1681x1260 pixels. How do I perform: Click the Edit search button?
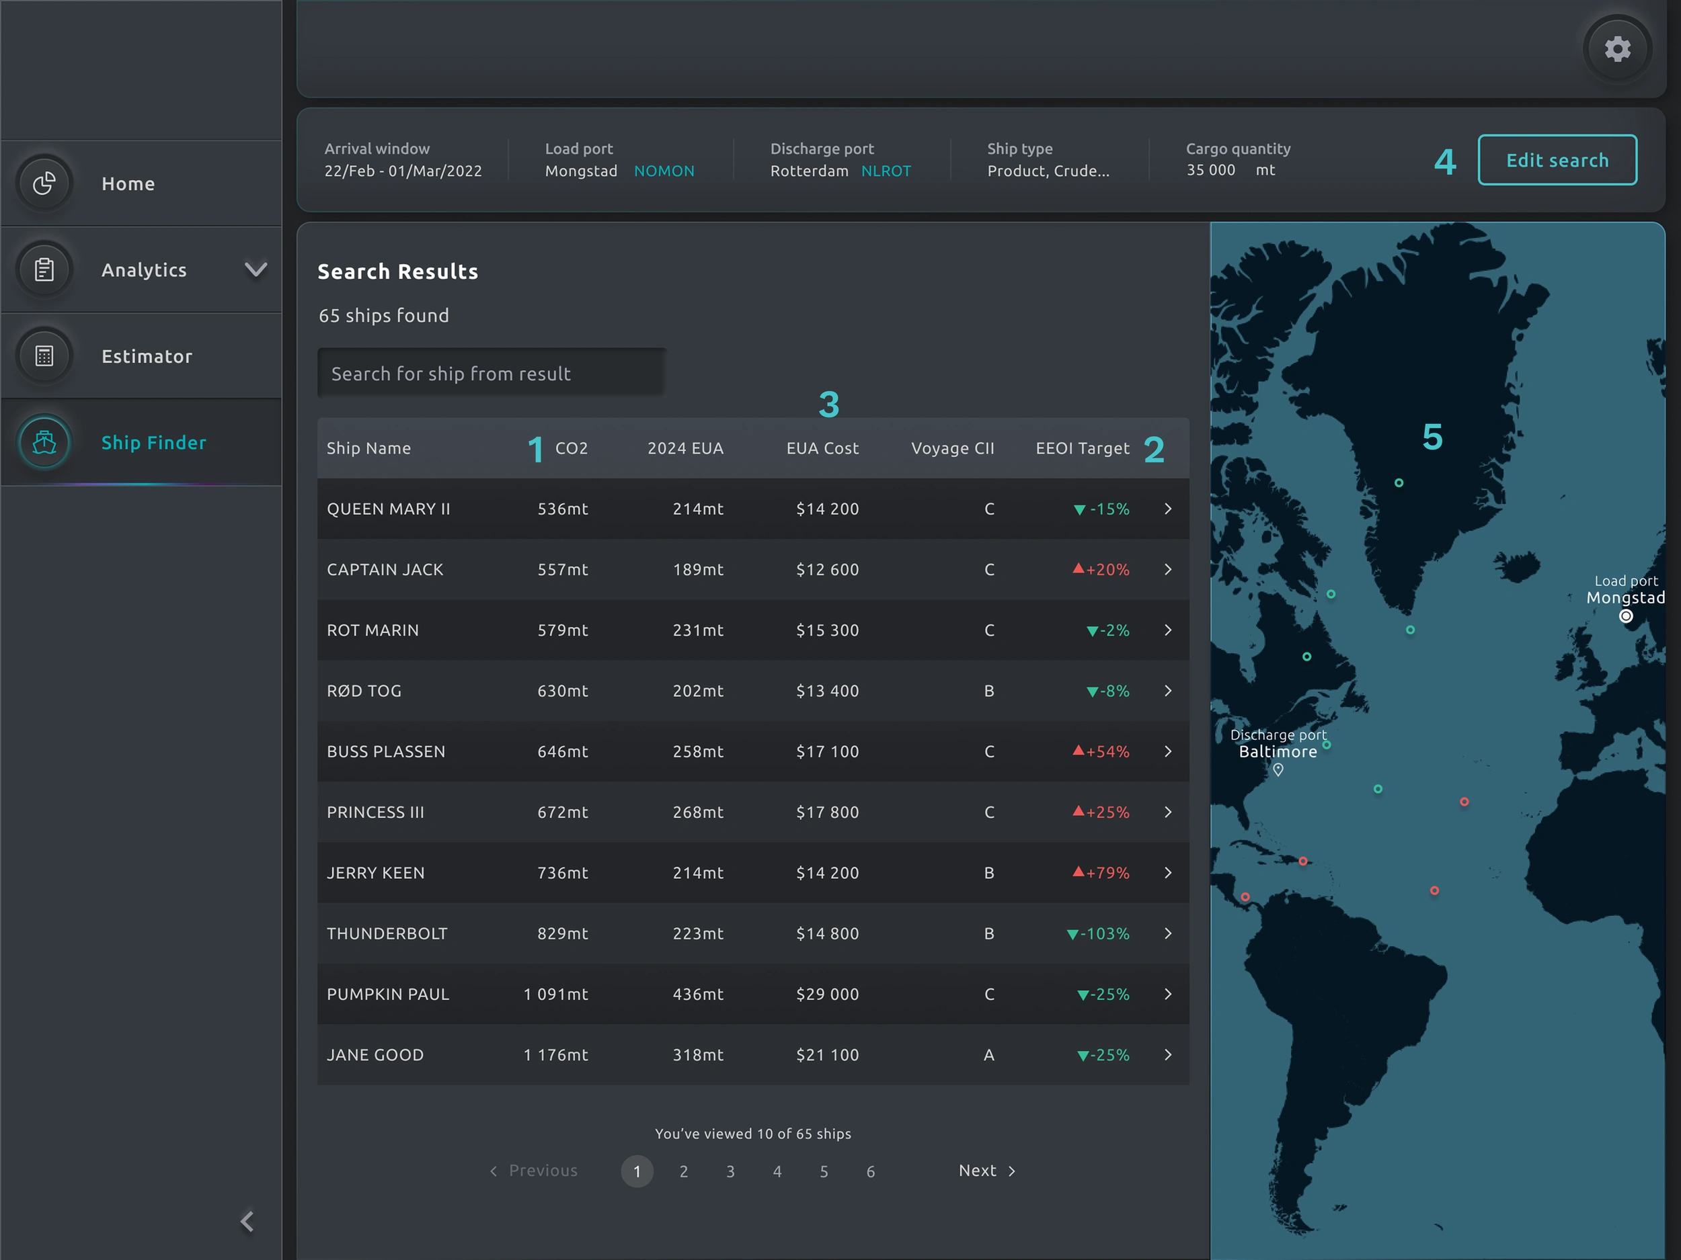pos(1557,160)
